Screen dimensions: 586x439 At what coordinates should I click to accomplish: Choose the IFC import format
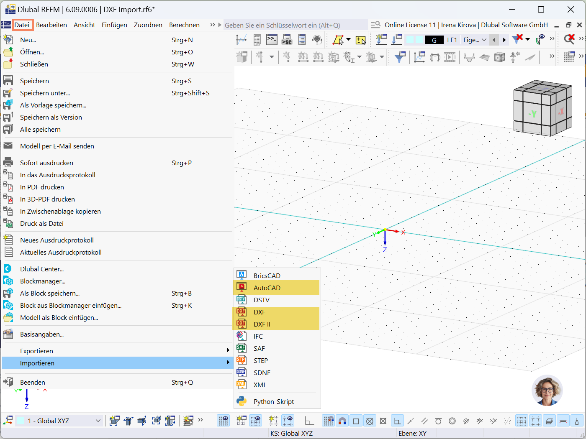click(259, 336)
